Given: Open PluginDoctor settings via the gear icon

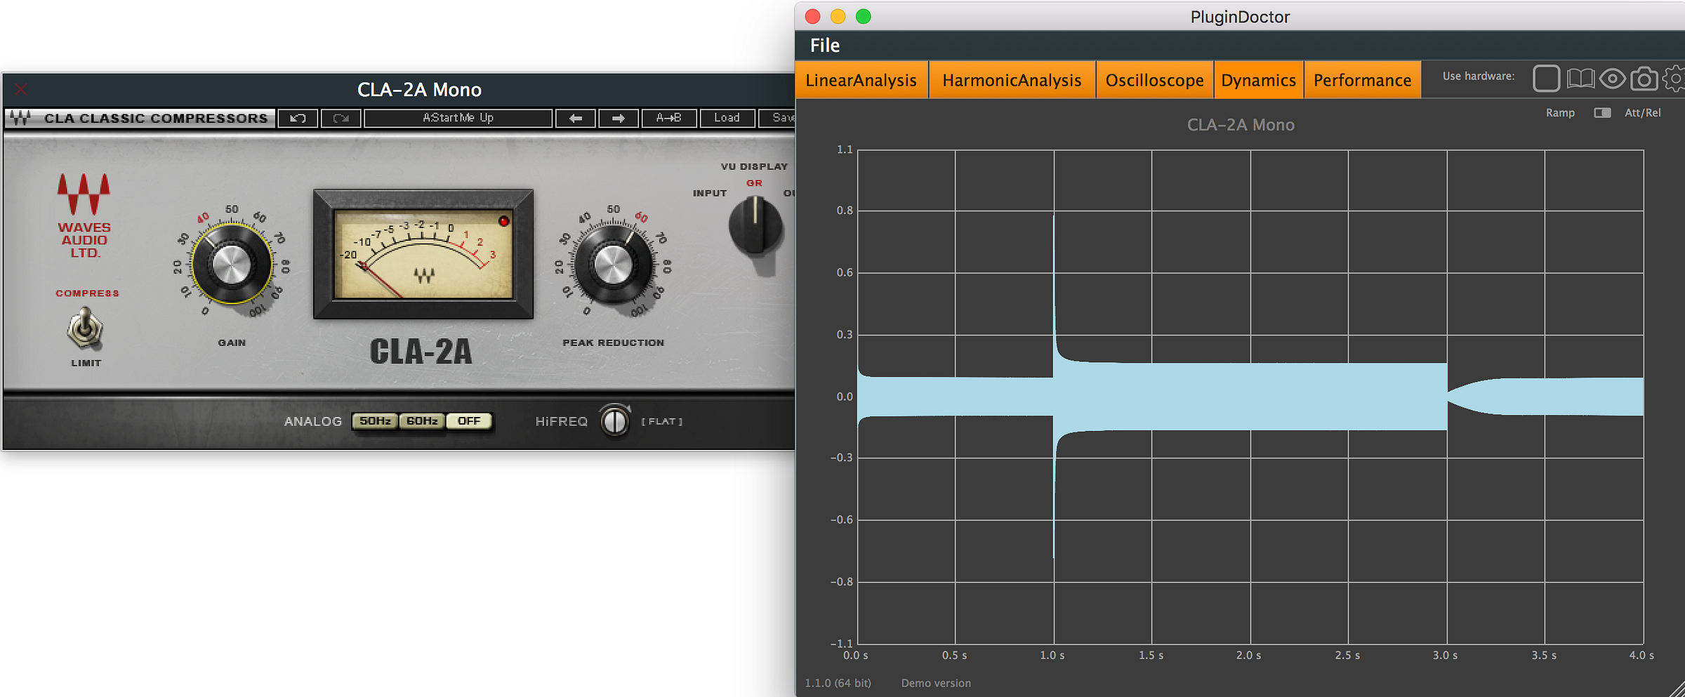Looking at the screenshot, I should coord(1675,79).
